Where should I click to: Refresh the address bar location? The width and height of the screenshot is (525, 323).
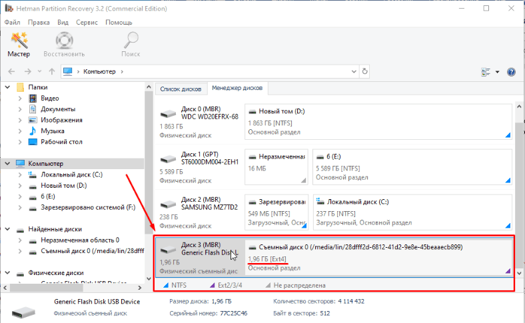pos(364,71)
